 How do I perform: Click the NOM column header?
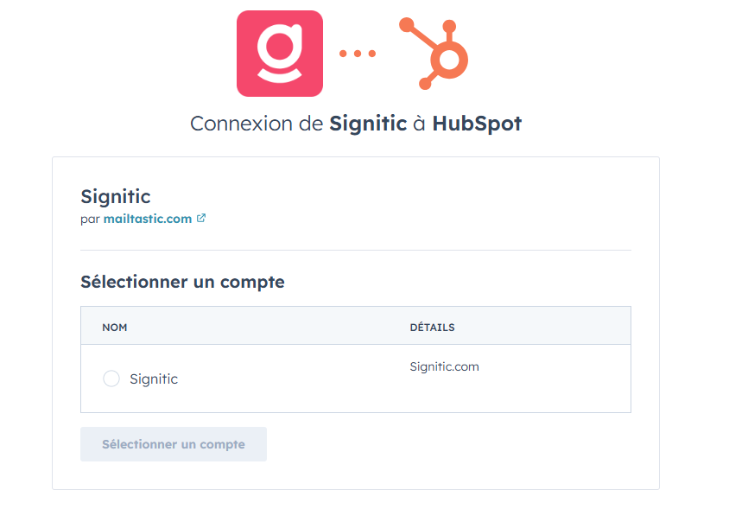pyautogui.click(x=115, y=328)
